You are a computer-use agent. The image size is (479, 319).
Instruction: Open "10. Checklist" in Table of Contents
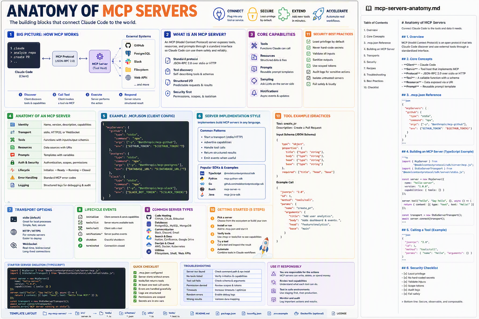point(371,88)
